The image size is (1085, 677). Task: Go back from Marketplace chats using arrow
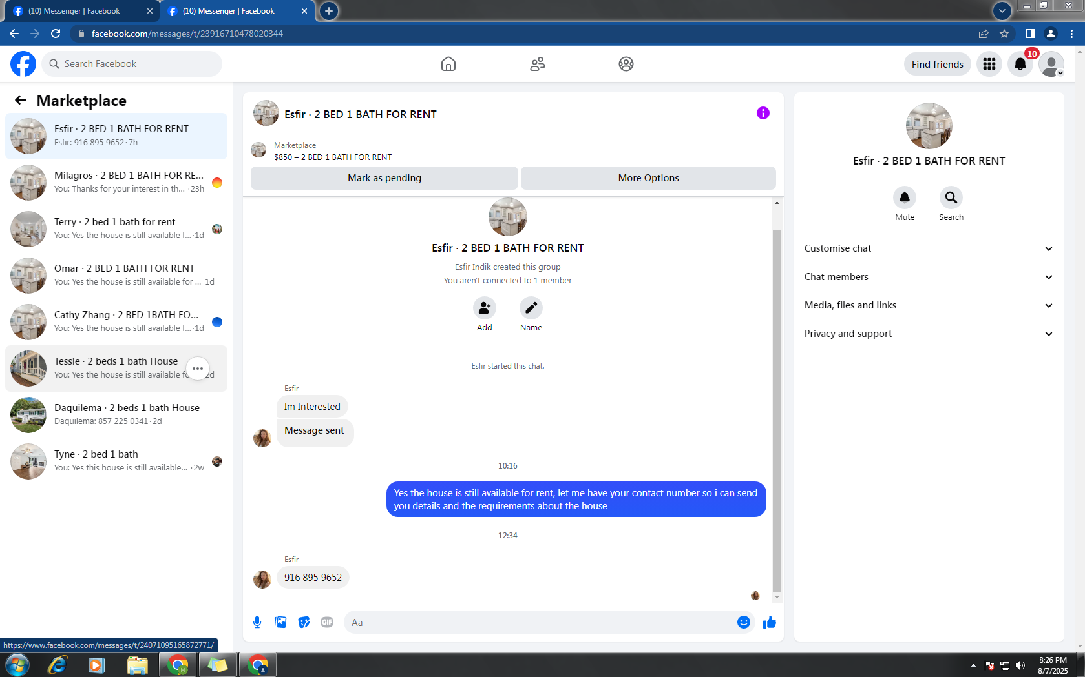[x=21, y=100]
